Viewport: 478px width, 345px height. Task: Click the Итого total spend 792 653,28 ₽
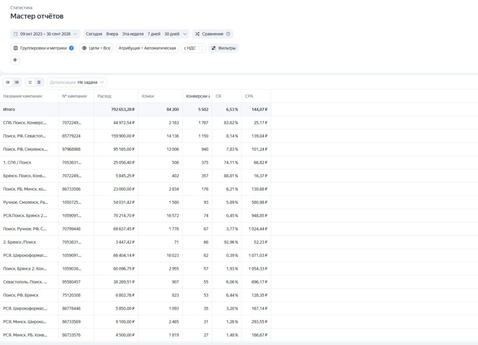coord(123,109)
